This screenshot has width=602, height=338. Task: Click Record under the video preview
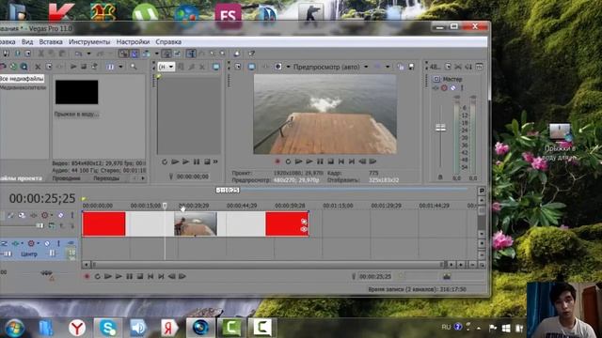click(x=277, y=161)
